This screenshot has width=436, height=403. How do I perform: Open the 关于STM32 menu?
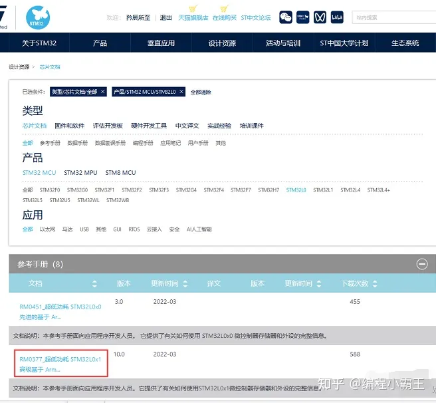point(39,43)
